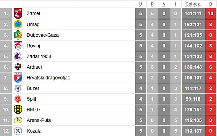Open the Hrvatski dragovoljac team link
The height and width of the screenshot is (136, 217).
(48, 78)
